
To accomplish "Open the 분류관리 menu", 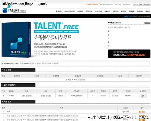I will point(107,11).
